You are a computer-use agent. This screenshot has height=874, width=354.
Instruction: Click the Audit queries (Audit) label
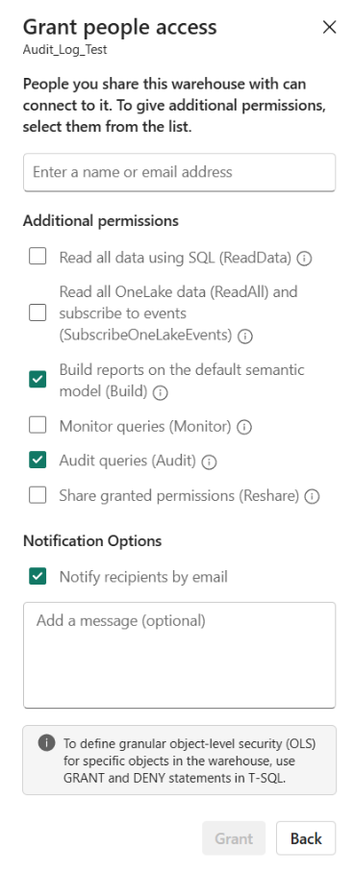(x=128, y=461)
